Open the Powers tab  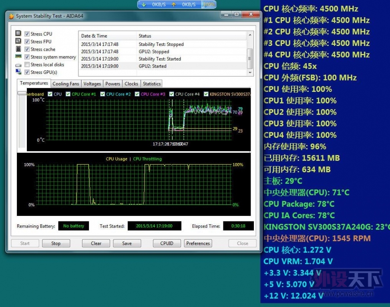coord(113,84)
